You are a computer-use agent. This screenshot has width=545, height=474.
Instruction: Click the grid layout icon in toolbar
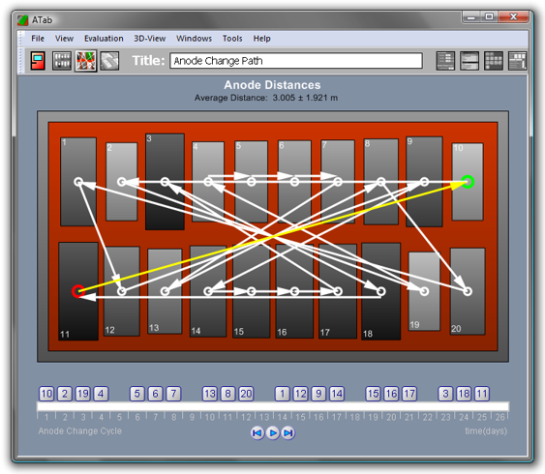point(494,61)
